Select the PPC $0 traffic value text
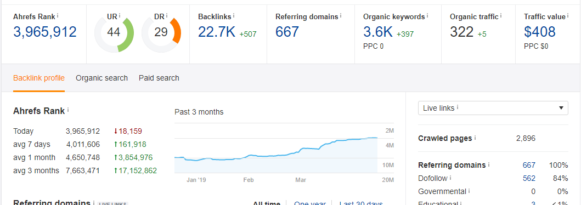Screen dimensions: 581x205 point(536,47)
